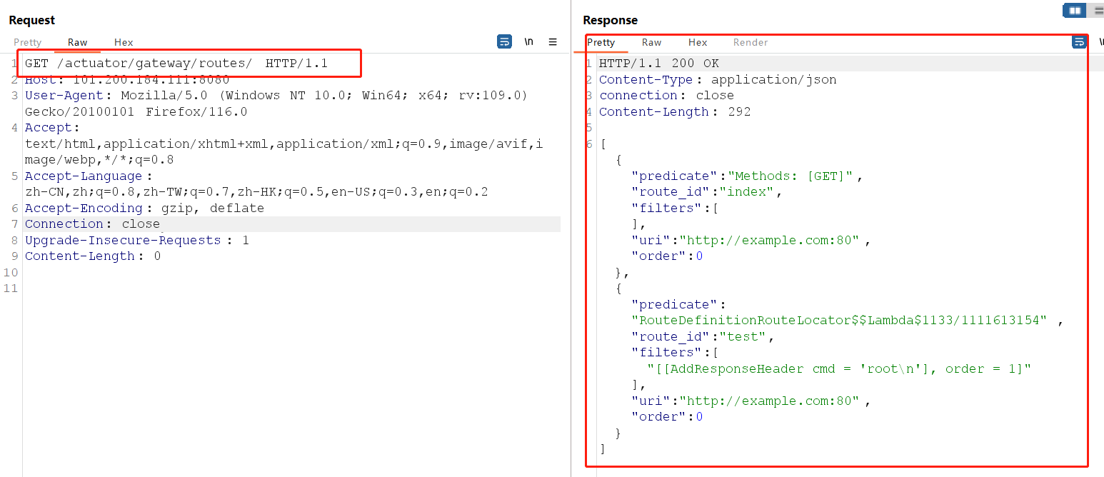Switch to the Hex tab of the Response

point(697,42)
